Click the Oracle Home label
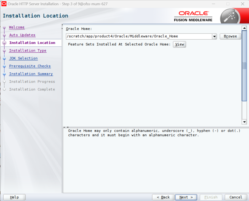The width and height of the screenshot is (249, 201). coord(79,29)
